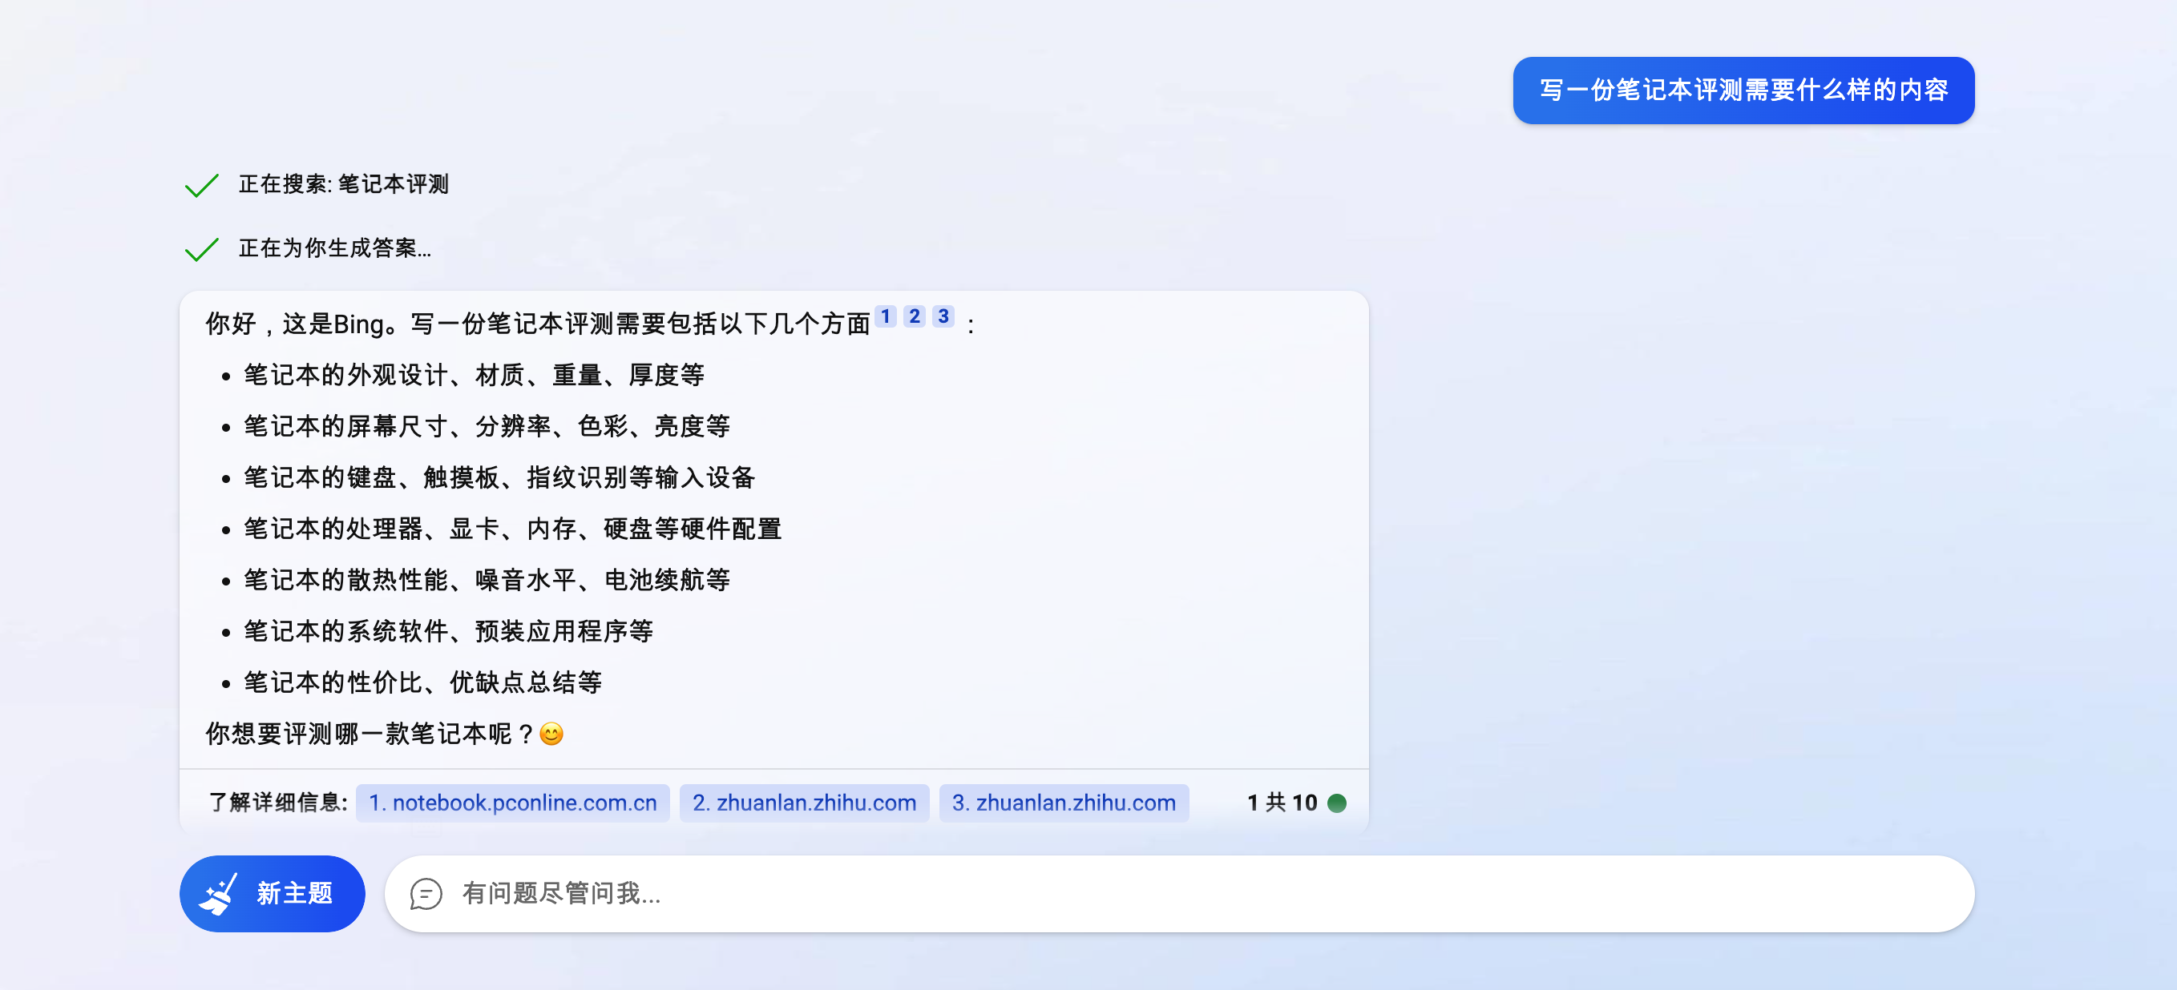The width and height of the screenshot is (2177, 990).
Task: Click citation badge 3 in the answer text
Action: [943, 316]
